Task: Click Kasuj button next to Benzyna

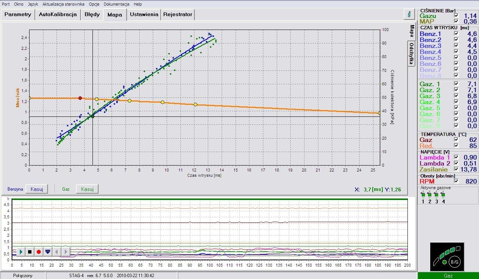Action: coord(37,189)
